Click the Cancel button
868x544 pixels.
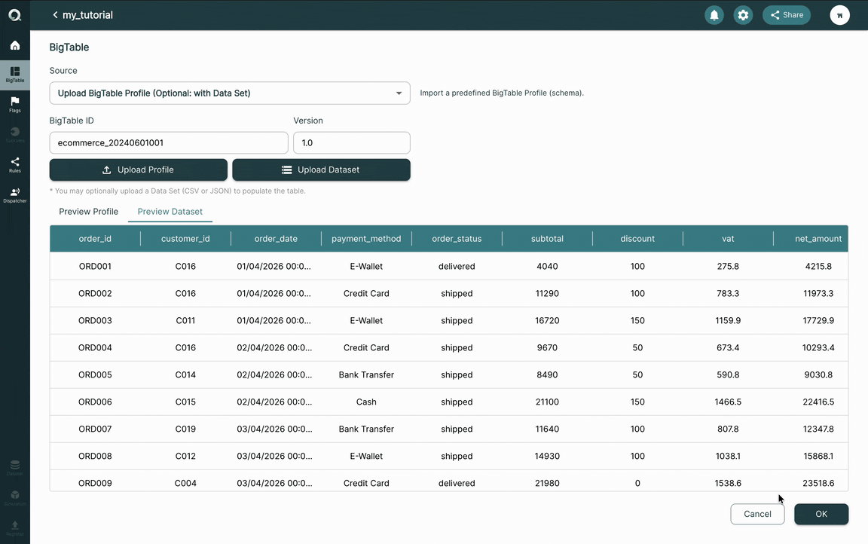(757, 514)
